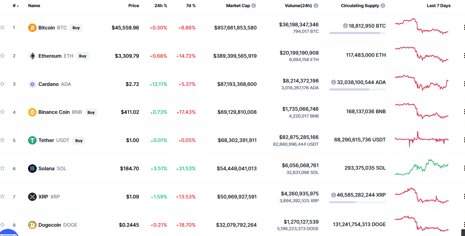
Task: Click info icon beside Bitcoin circulating supply
Action: click(x=345, y=26)
